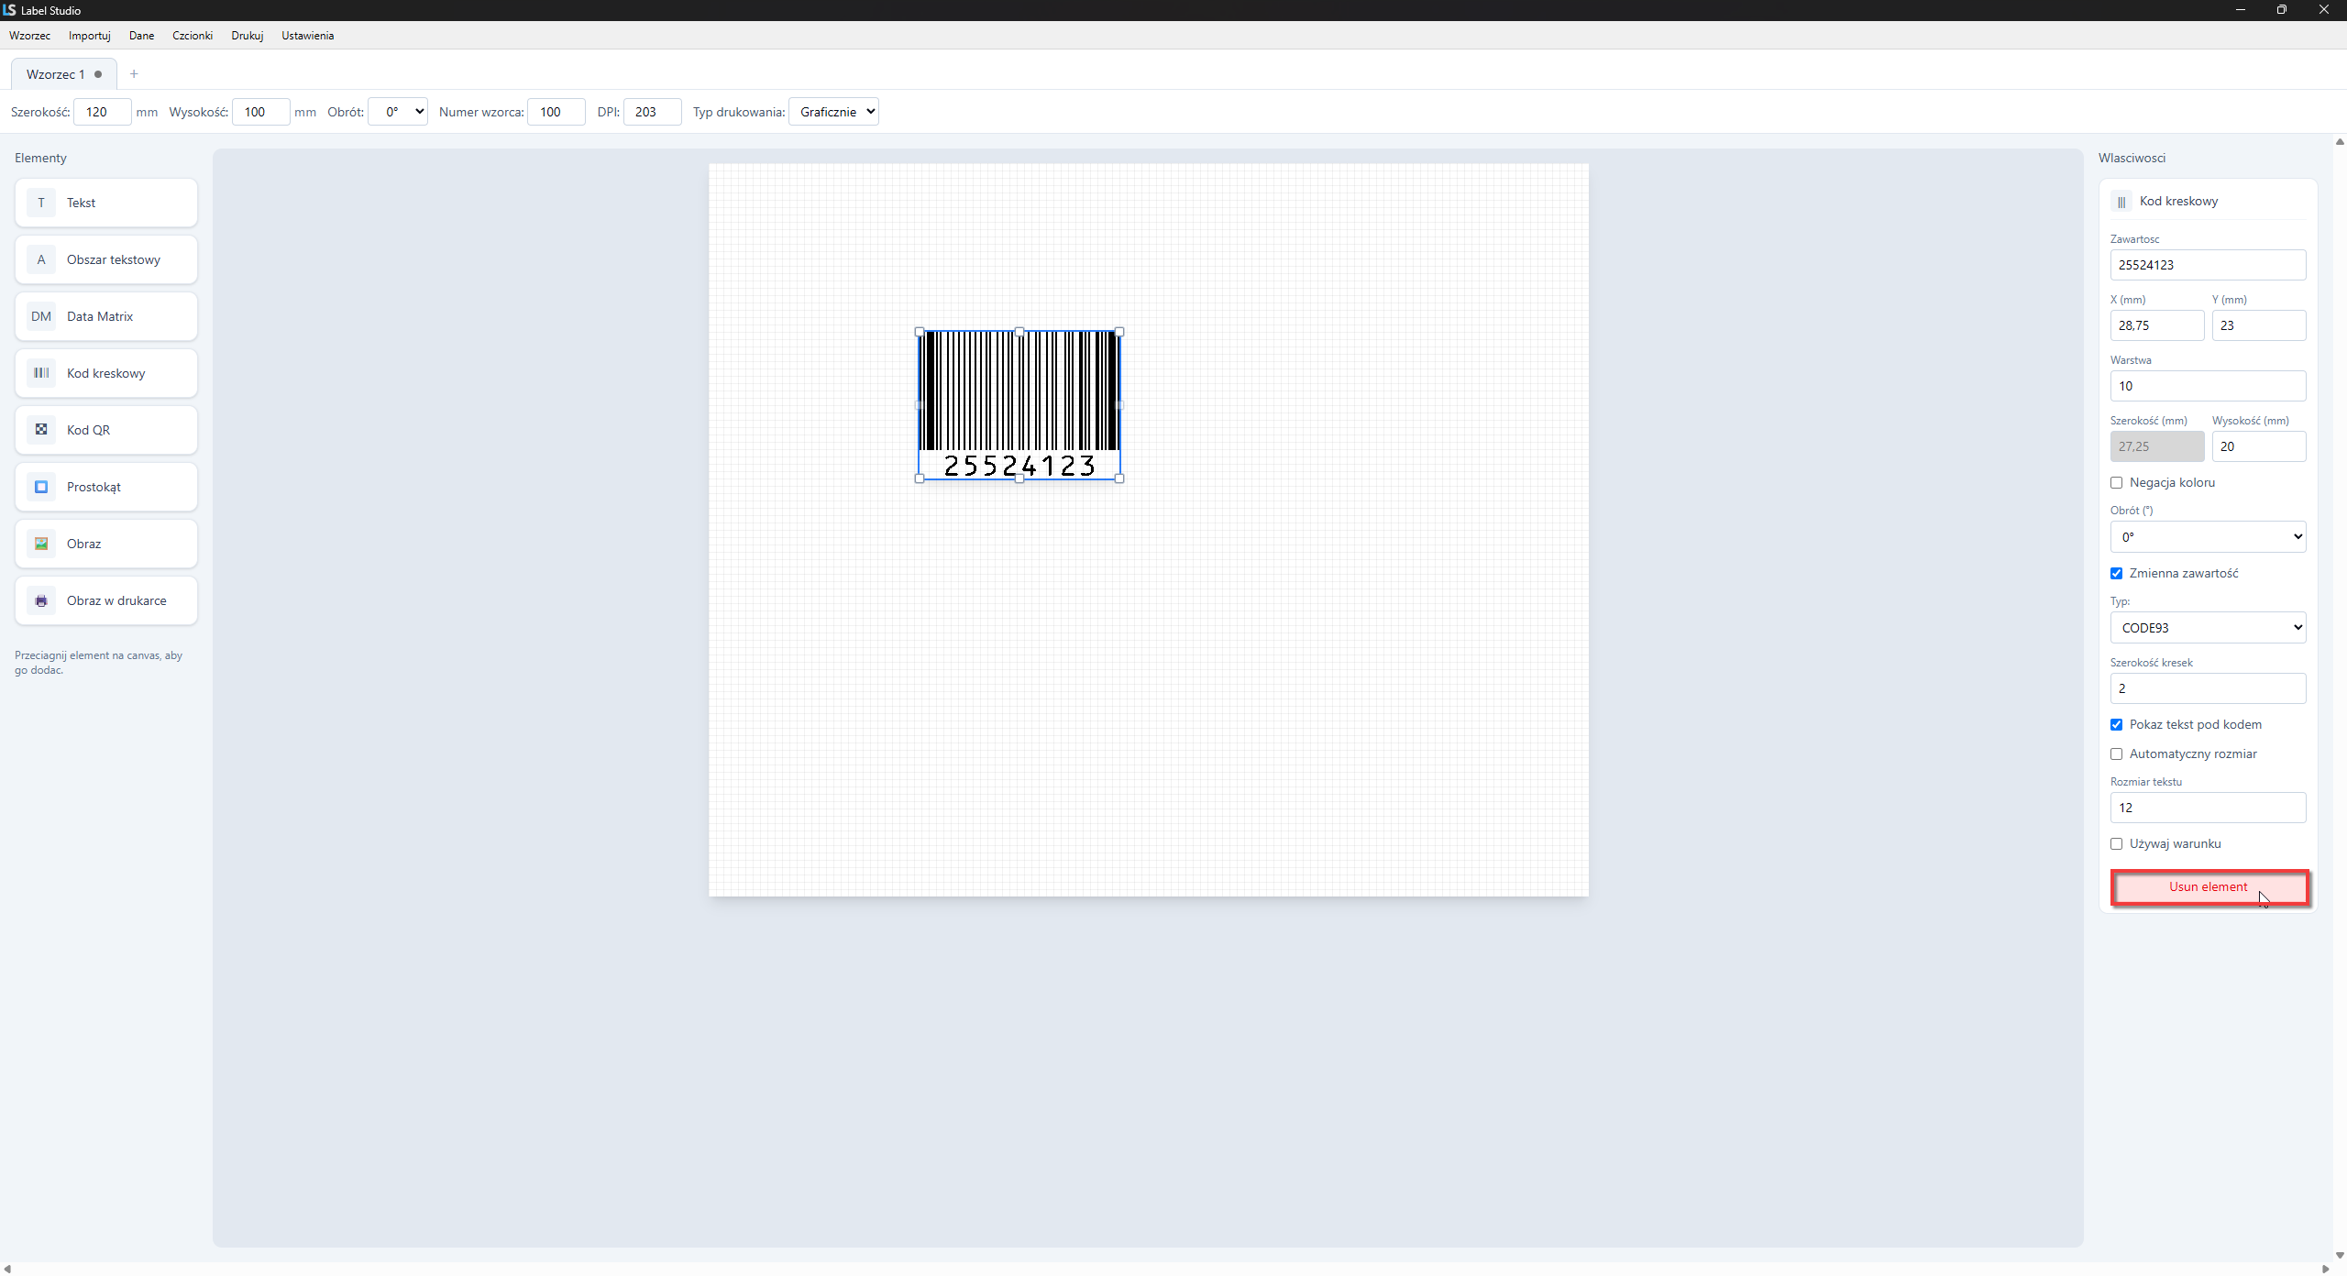Enable the Negacja koloru checkbox
The width and height of the screenshot is (2347, 1276).
point(2116,482)
